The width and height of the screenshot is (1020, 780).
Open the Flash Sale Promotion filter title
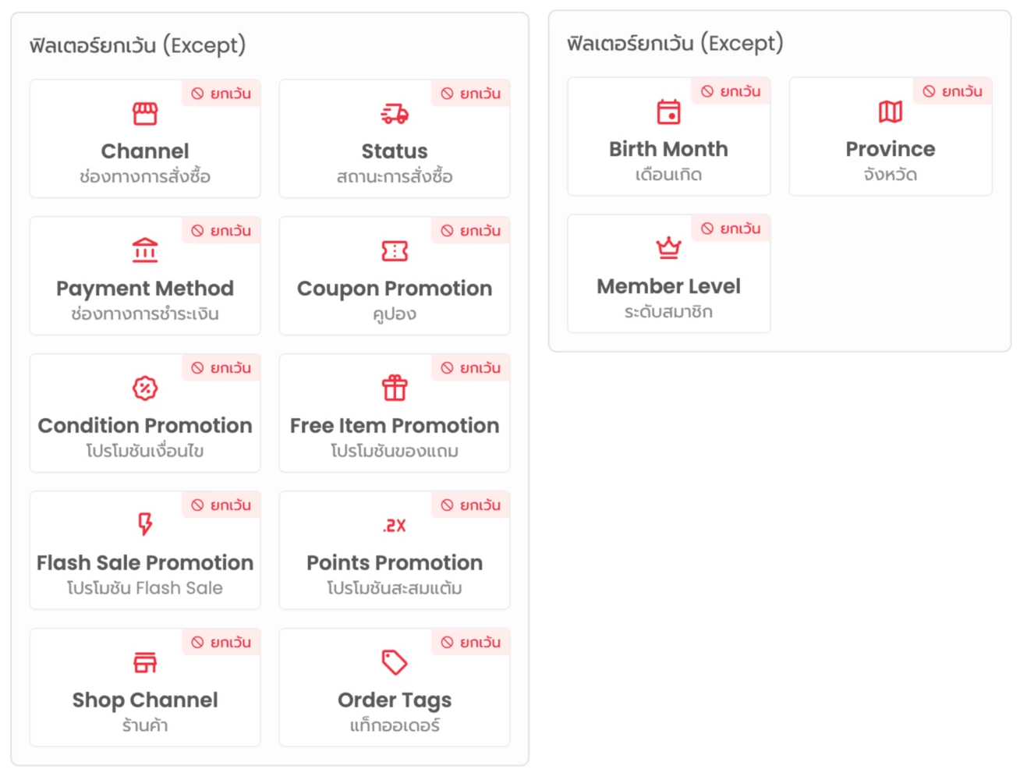point(145,563)
